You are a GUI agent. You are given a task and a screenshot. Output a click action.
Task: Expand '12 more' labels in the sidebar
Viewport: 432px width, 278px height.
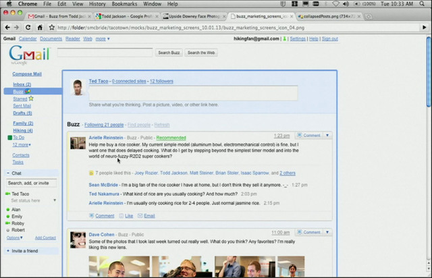tap(21, 144)
